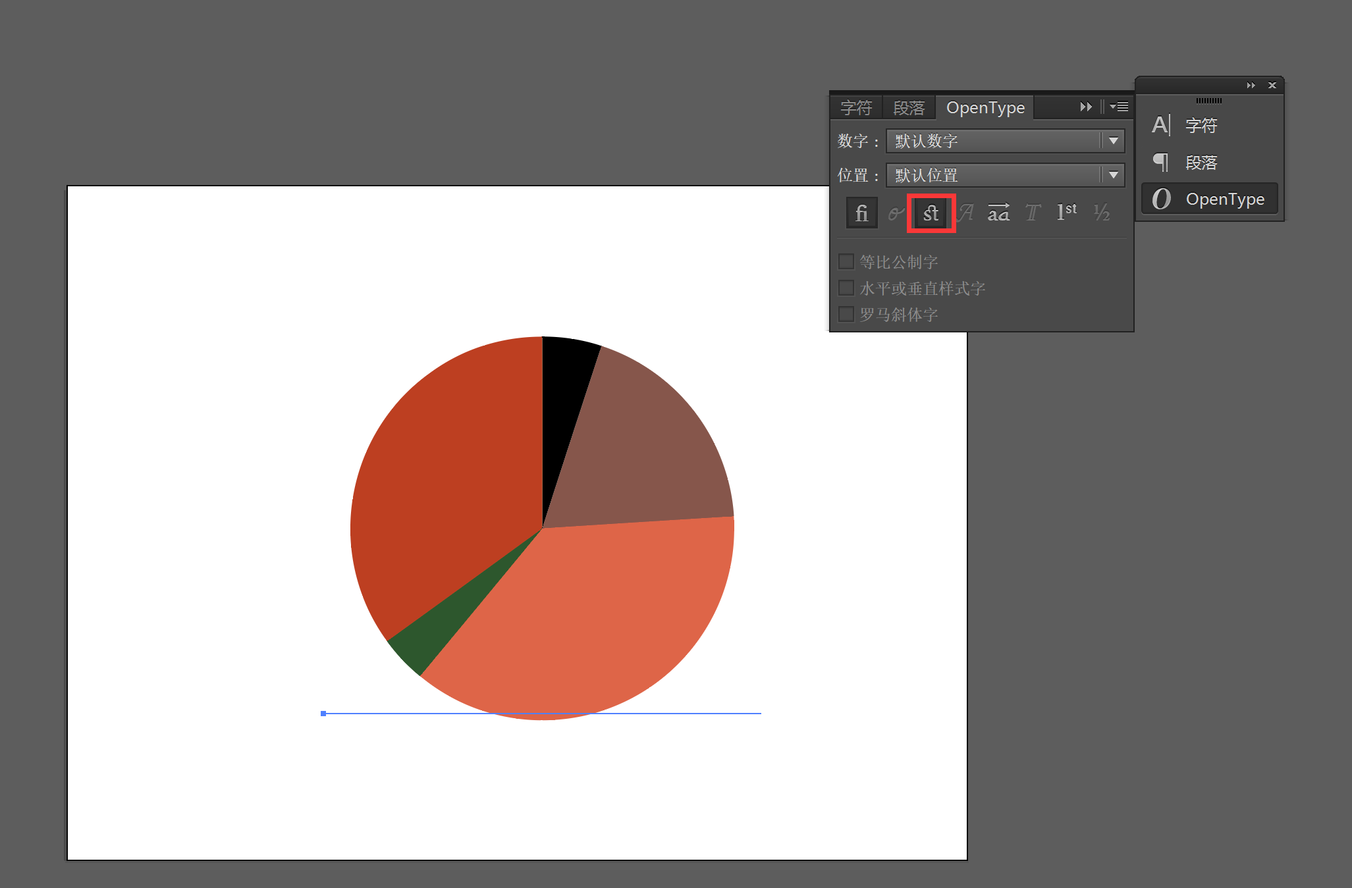This screenshot has width=1352, height=888.
Task: Click the Swash script A icon
Action: 965,213
